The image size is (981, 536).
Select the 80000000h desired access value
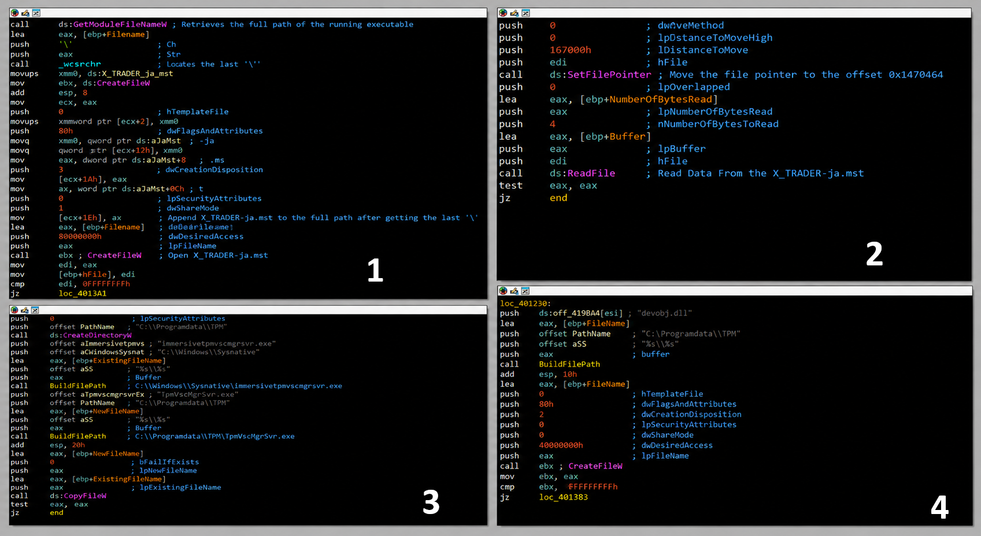pos(80,236)
